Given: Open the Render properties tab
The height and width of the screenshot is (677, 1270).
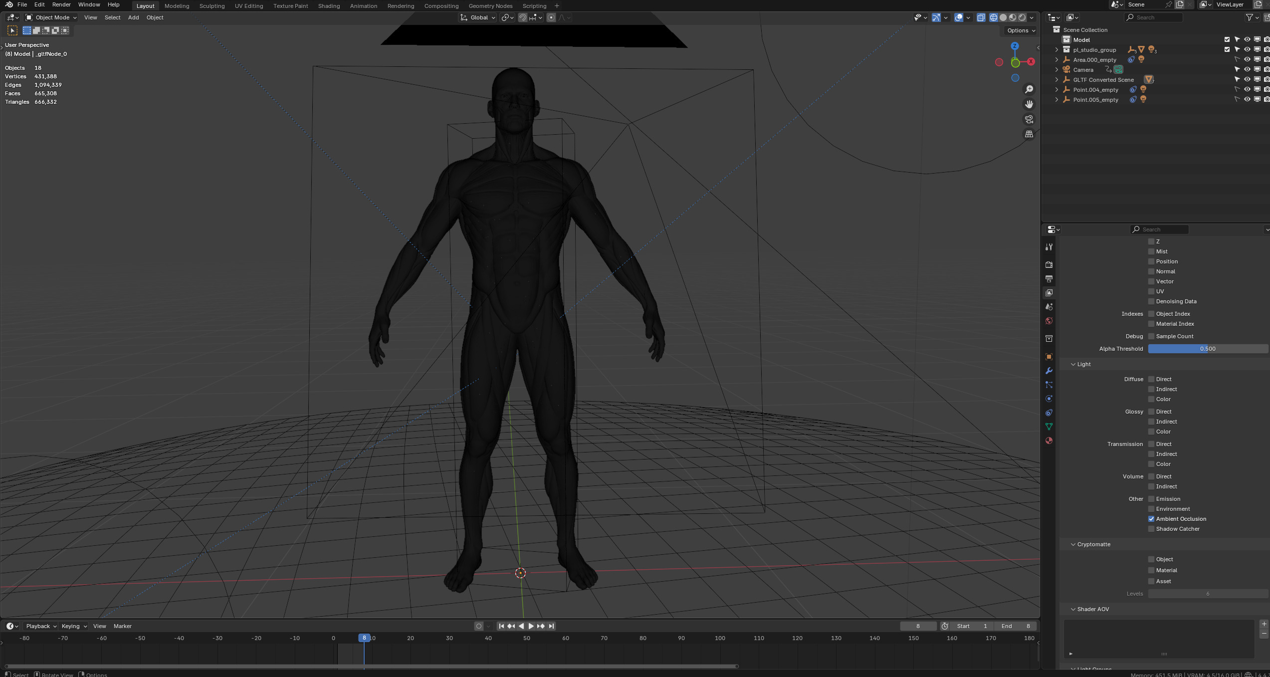Looking at the screenshot, I should click(1049, 264).
